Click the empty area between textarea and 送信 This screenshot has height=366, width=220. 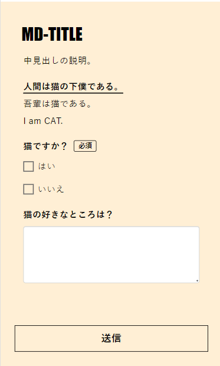coord(111,304)
